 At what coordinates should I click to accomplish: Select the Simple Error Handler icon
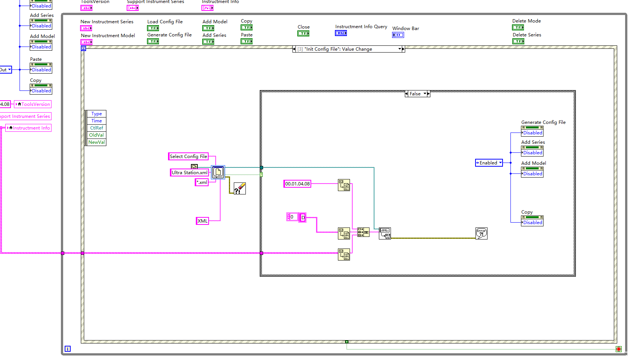(x=482, y=233)
